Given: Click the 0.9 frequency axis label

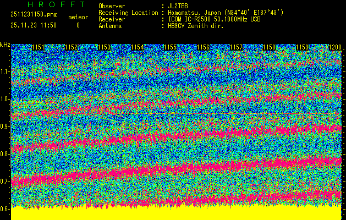Looking at the screenshot, I should (5, 127).
